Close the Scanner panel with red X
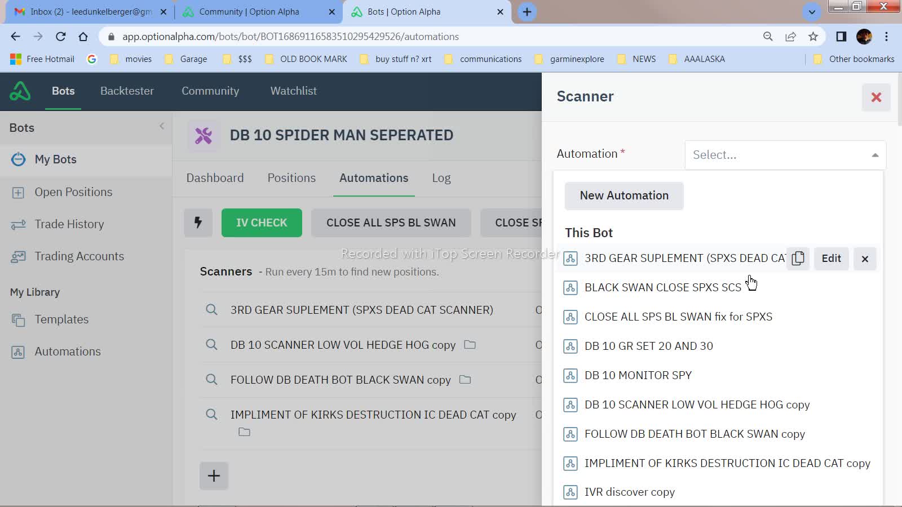The height and width of the screenshot is (507, 902). pyautogui.click(x=876, y=97)
